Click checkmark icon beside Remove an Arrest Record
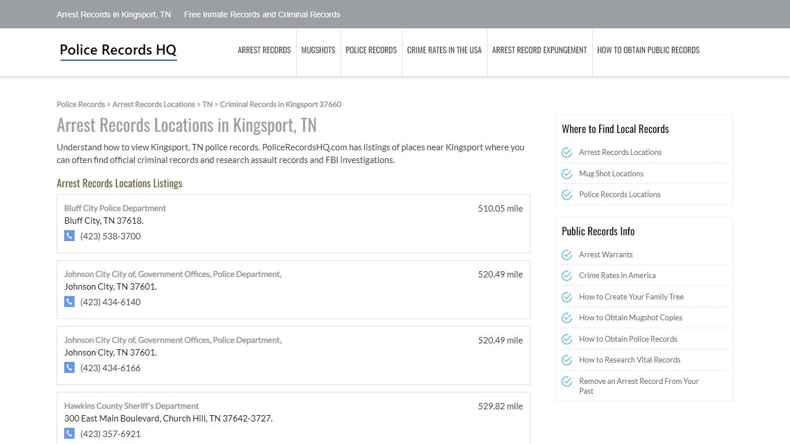The width and height of the screenshot is (790, 444). (x=567, y=382)
